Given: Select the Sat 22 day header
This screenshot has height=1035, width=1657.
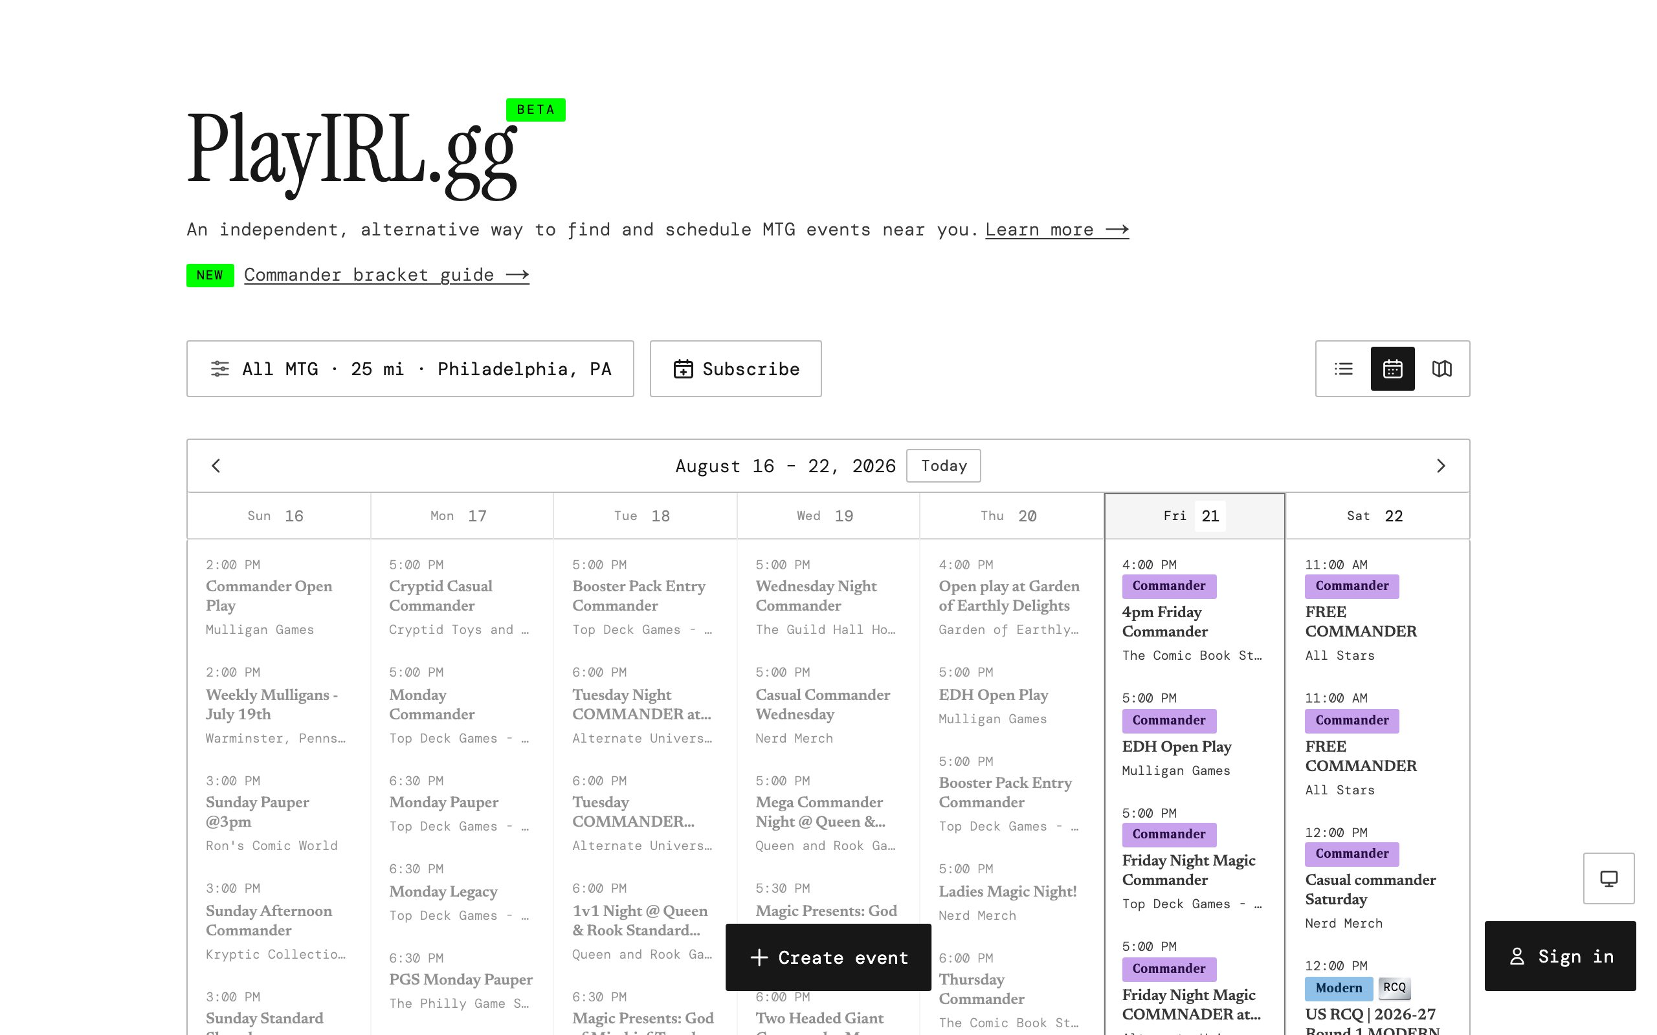Looking at the screenshot, I should pos(1376,516).
